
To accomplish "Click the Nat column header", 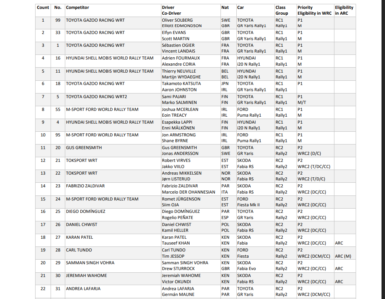I will pos(225,7).
